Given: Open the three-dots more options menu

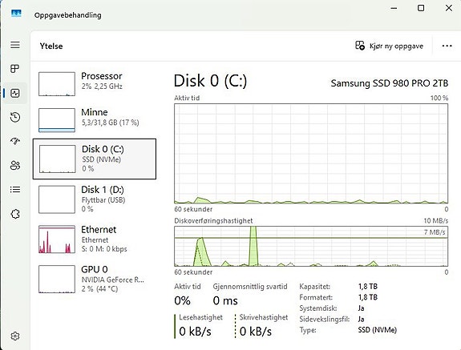Looking at the screenshot, I should [447, 46].
